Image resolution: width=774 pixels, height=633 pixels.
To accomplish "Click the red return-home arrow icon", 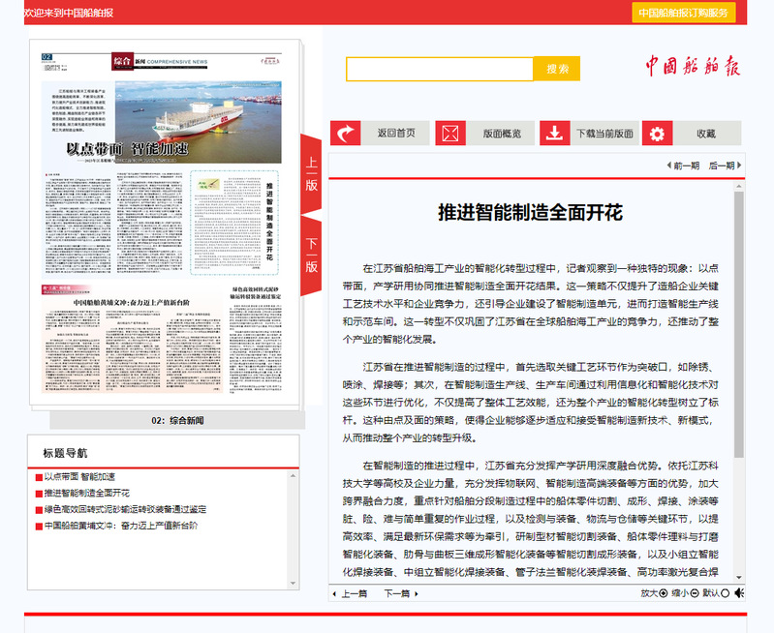I will [x=346, y=134].
